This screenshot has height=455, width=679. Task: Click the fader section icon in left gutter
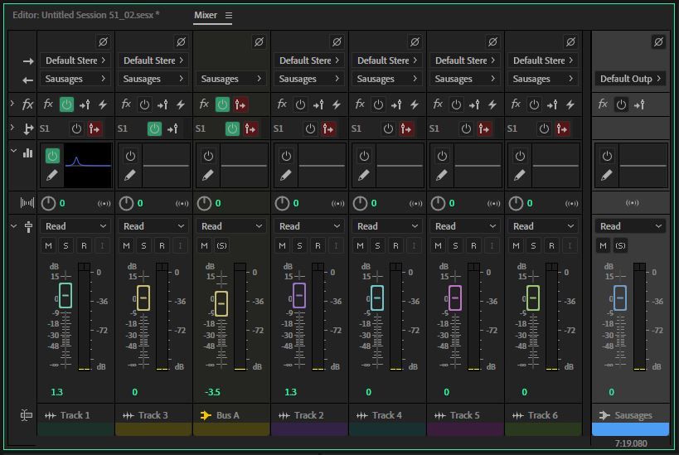point(28,226)
